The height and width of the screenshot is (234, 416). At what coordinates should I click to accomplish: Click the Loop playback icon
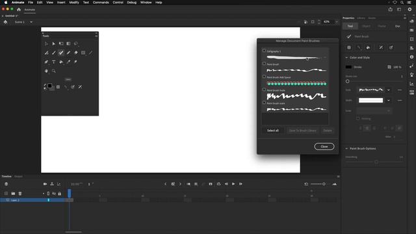click(x=218, y=184)
